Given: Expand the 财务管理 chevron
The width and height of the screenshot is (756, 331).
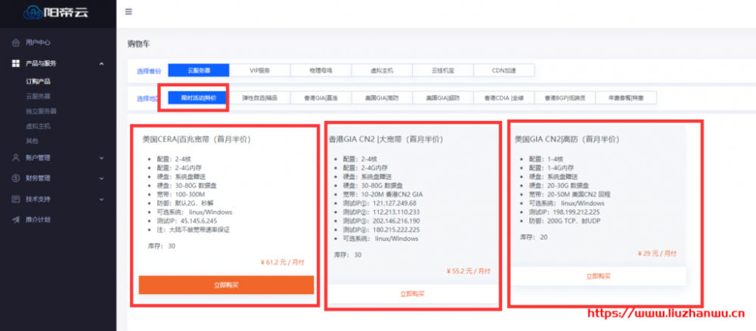Looking at the screenshot, I should coord(101,178).
